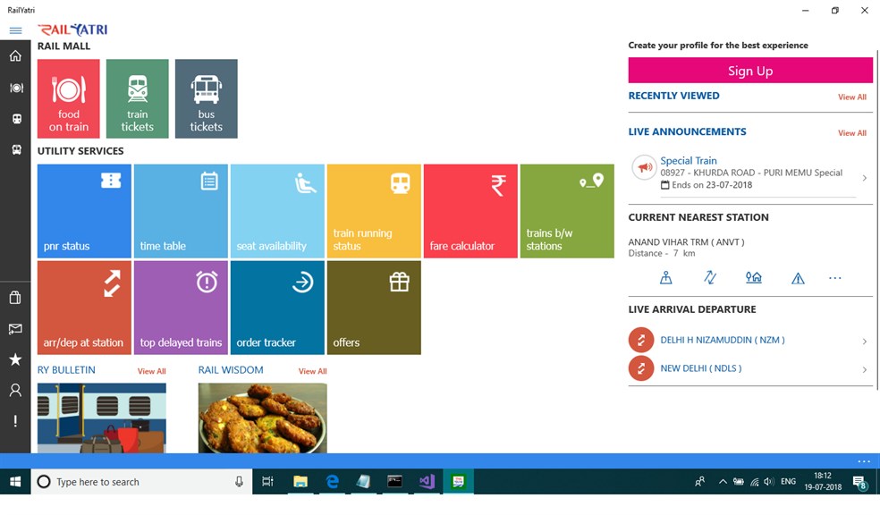
Task: Click the platform person icon under nearest station
Action: click(x=665, y=278)
